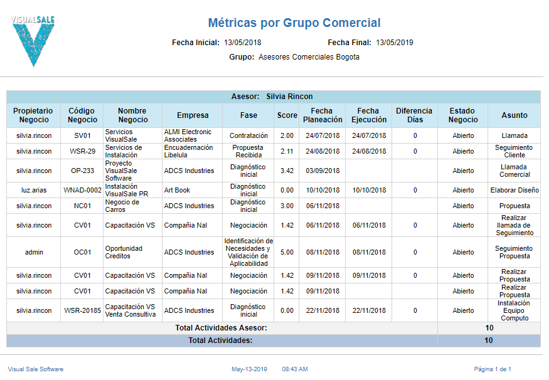
Task: Click the Estado Negocio column header
Action: pyautogui.click(x=463, y=115)
